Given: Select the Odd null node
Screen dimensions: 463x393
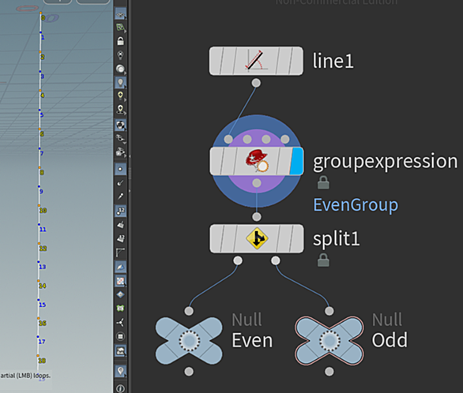Looking at the screenshot, I should coord(329,341).
